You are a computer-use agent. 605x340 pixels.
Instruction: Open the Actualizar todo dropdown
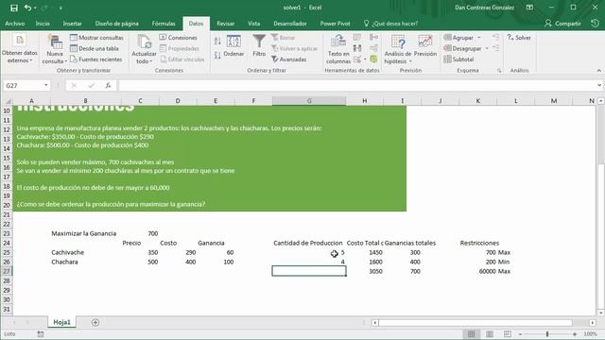click(144, 49)
